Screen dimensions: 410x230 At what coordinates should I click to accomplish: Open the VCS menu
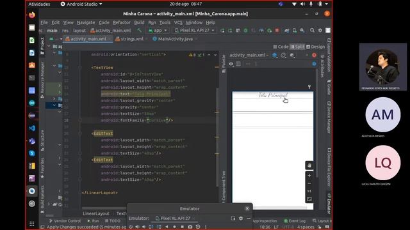coord(178,22)
